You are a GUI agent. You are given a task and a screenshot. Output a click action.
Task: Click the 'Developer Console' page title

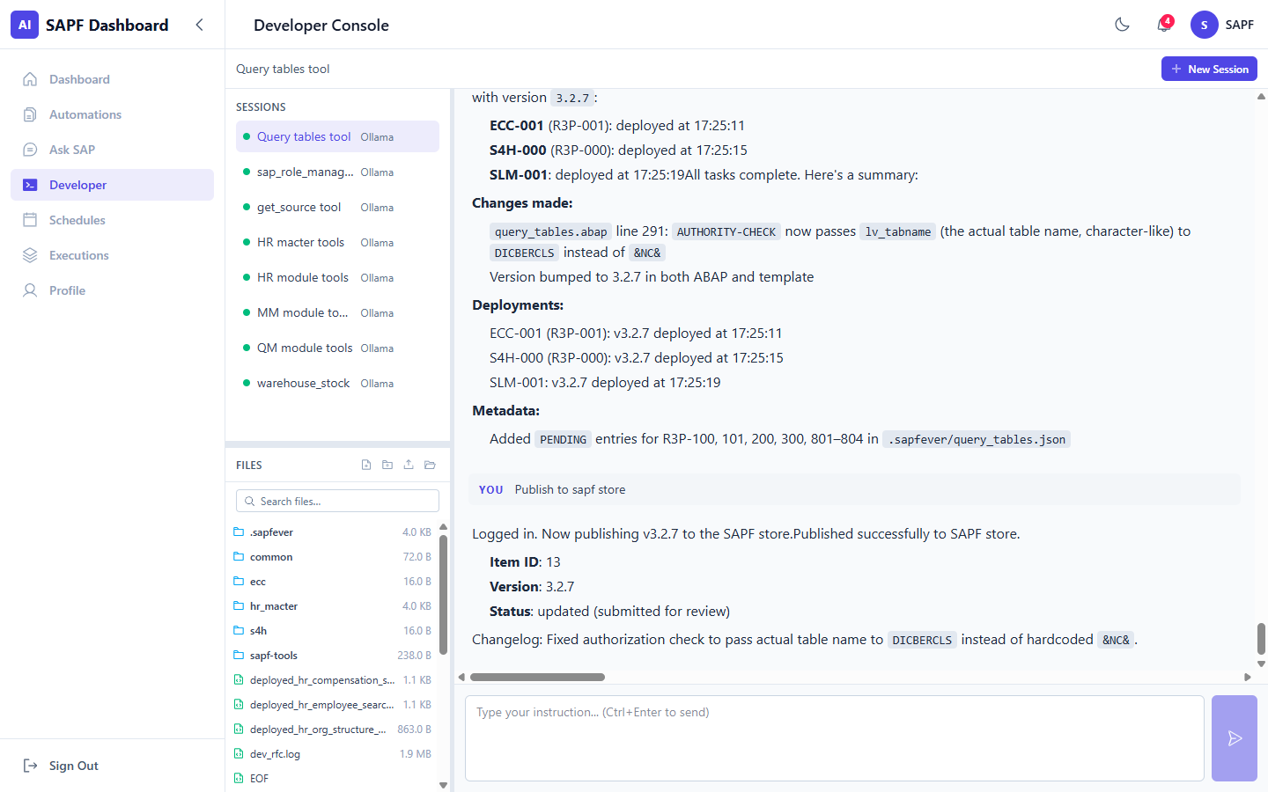pos(321,25)
